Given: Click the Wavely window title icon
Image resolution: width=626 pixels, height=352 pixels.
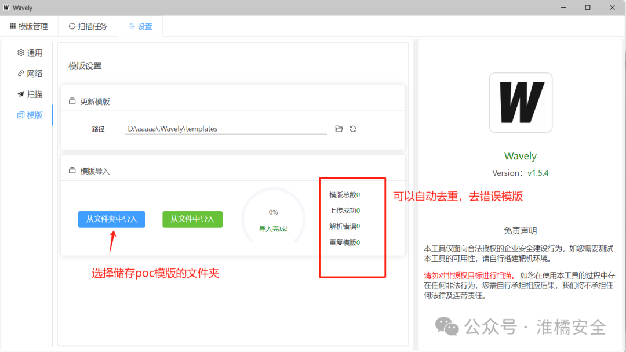Looking at the screenshot, I should pos(6,8).
